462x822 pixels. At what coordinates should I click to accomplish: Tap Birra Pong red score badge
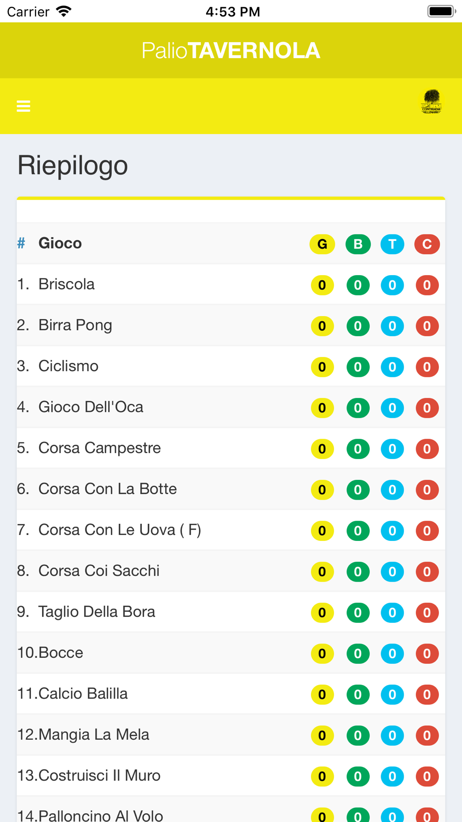(427, 326)
